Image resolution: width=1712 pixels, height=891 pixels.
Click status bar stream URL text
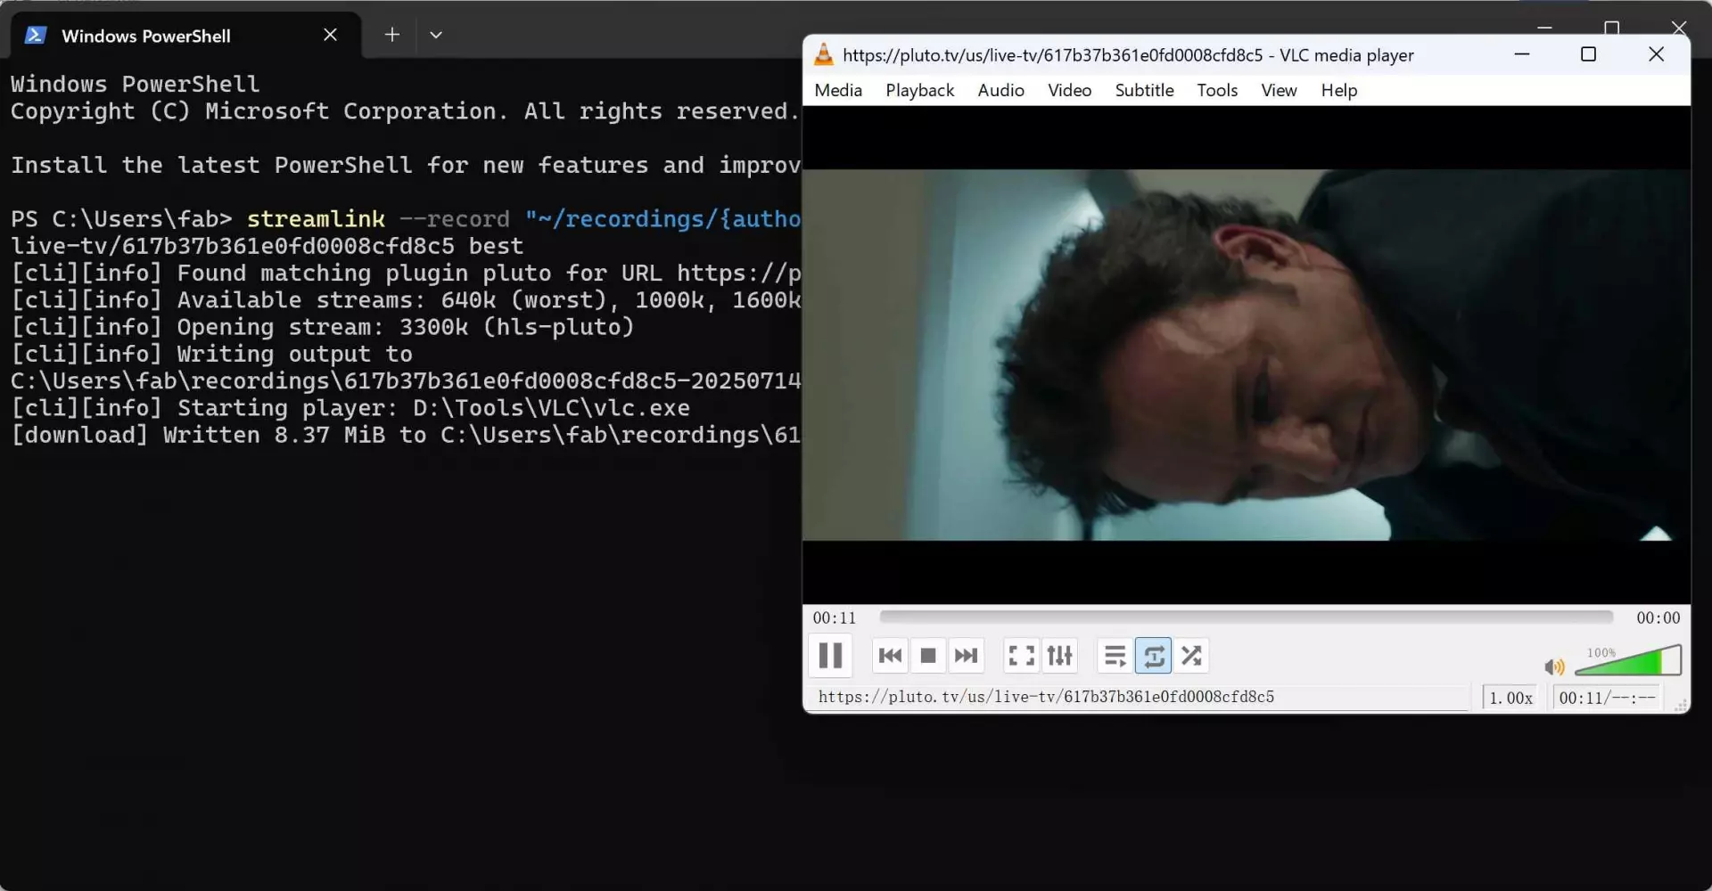[1046, 697]
